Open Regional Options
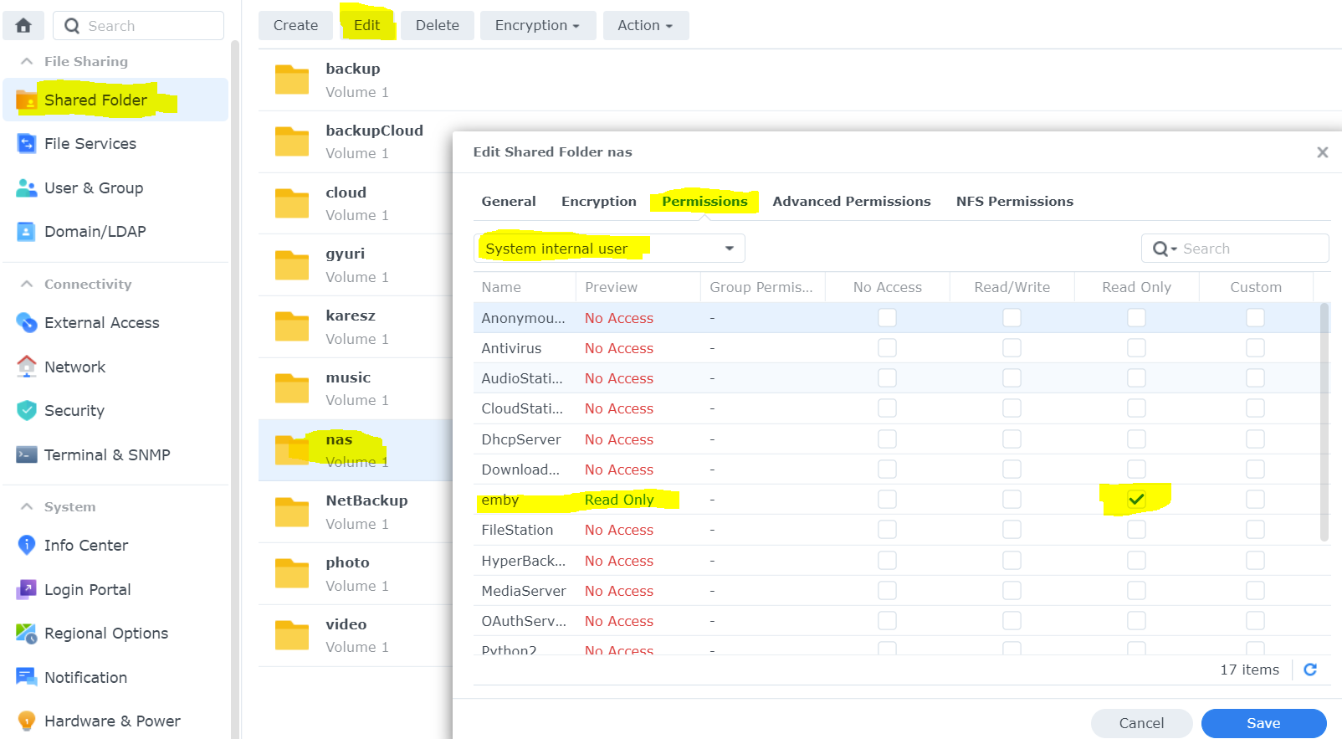This screenshot has width=1342, height=739. pyautogui.click(x=115, y=634)
